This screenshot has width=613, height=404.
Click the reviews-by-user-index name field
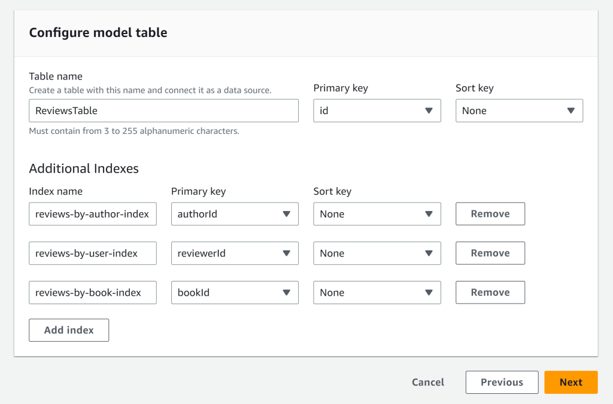point(92,253)
